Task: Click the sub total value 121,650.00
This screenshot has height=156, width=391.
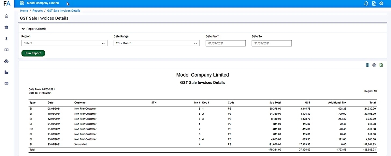Action: click(x=275, y=144)
